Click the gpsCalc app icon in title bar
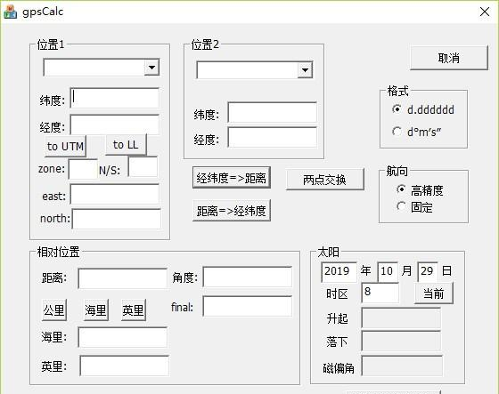The width and height of the screenshot is (499, 394). 10,12
